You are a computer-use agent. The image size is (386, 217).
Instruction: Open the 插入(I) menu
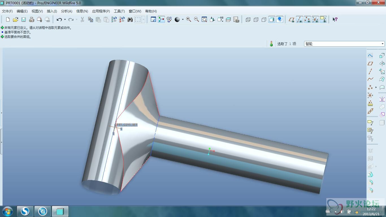click(x=52, y=11)
